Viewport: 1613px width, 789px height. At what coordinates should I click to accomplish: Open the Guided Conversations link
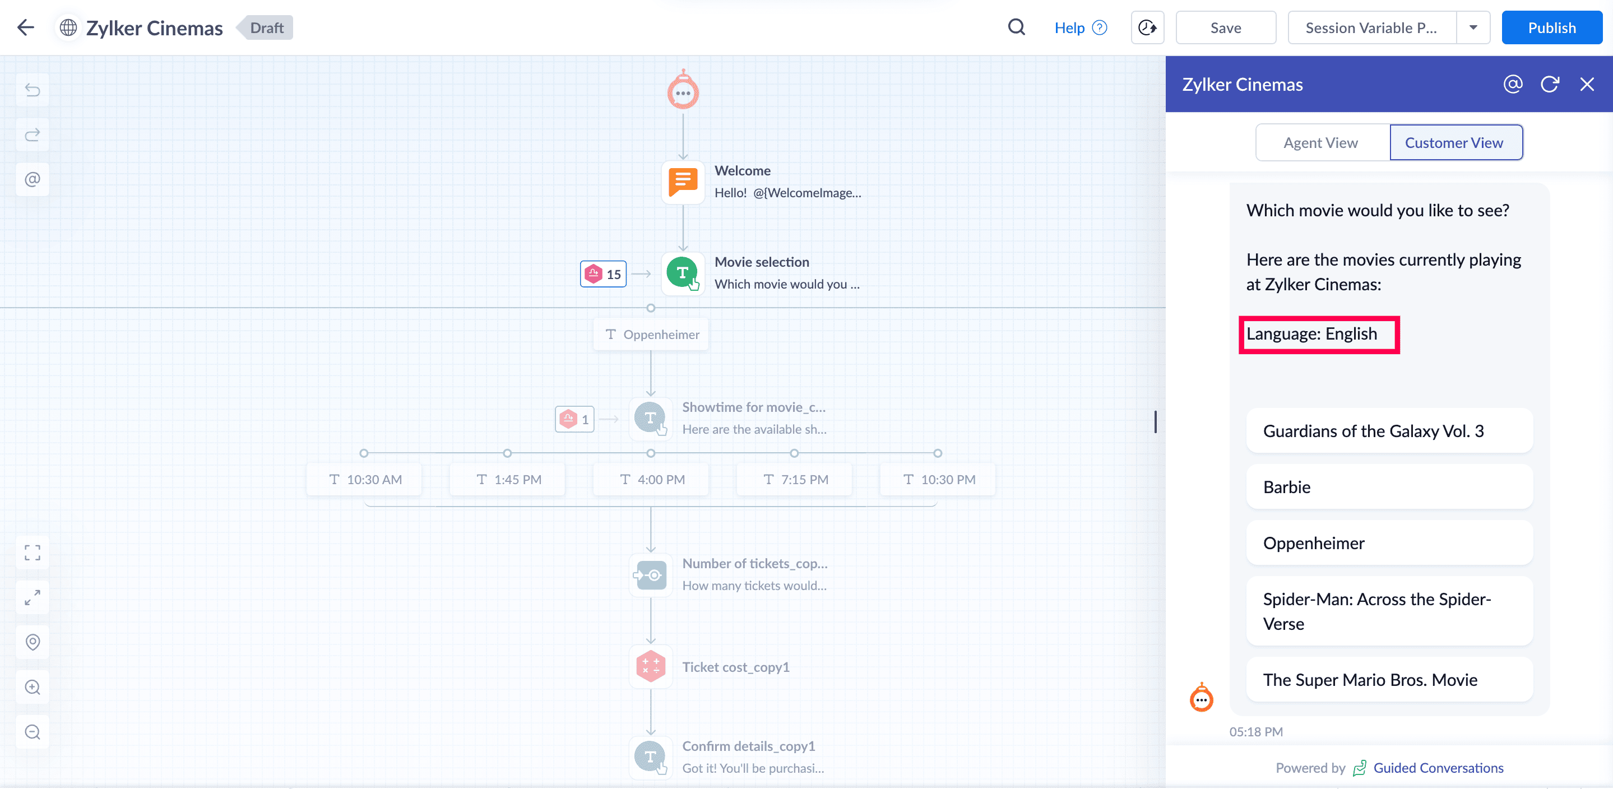tap(1438, 768)
